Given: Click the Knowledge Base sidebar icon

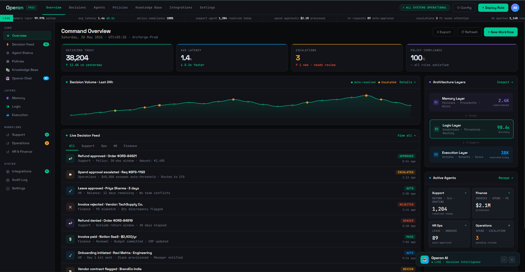Looking at the screenshot, I should (8, 70).
